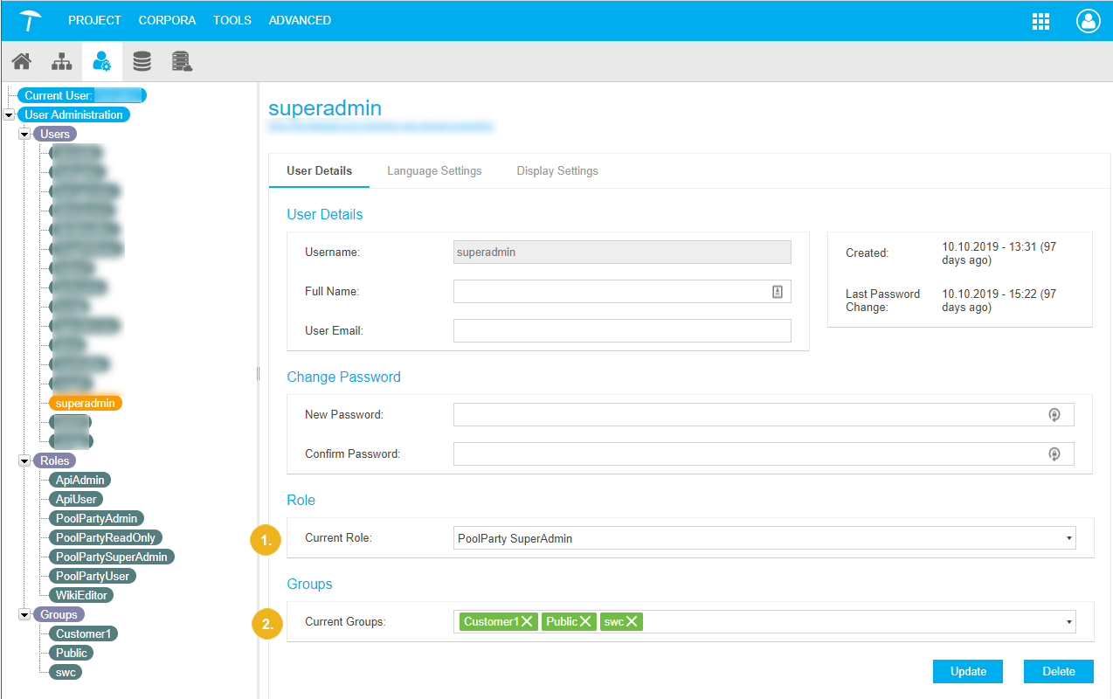This screenshot has height=699, width=1113.
Task: Open the hierarchy structure toolbar icon
Action: (x=62, y=61)
